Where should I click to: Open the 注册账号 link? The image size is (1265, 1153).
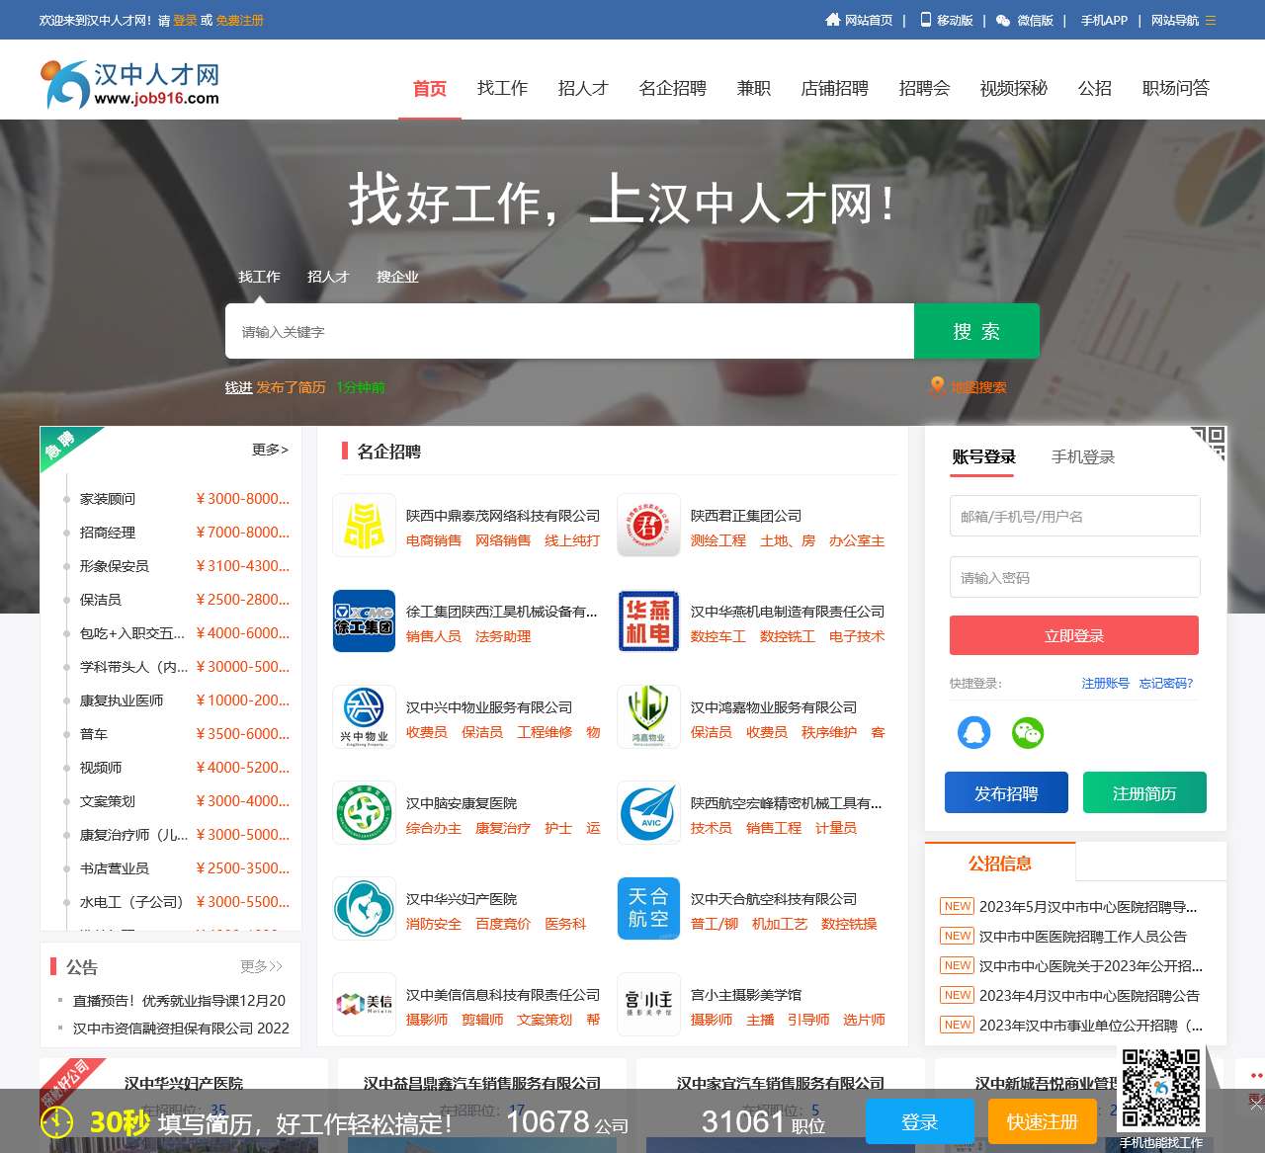[1105, 683]
